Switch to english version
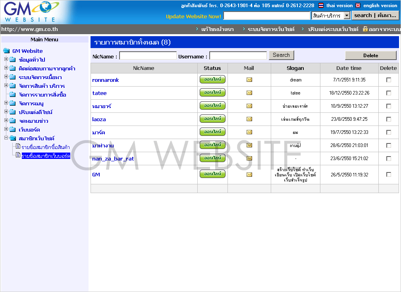The image size is (401, 292). coord(380,6)
